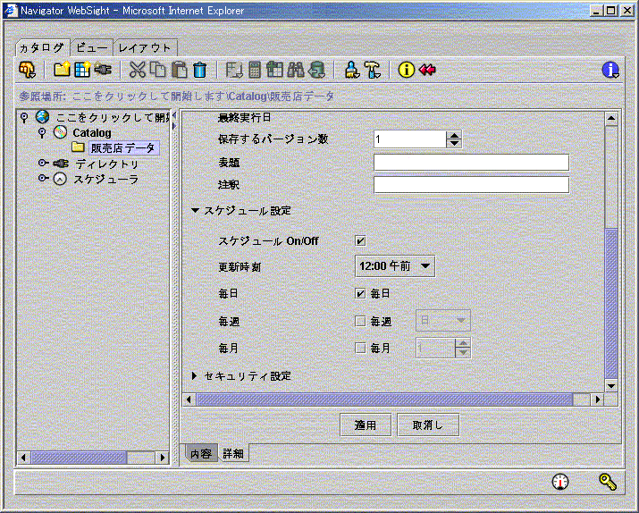Increase 保存するバージョン数 with up arrow
The height and width of the screenshot is (513, 639).
(454, 135)
